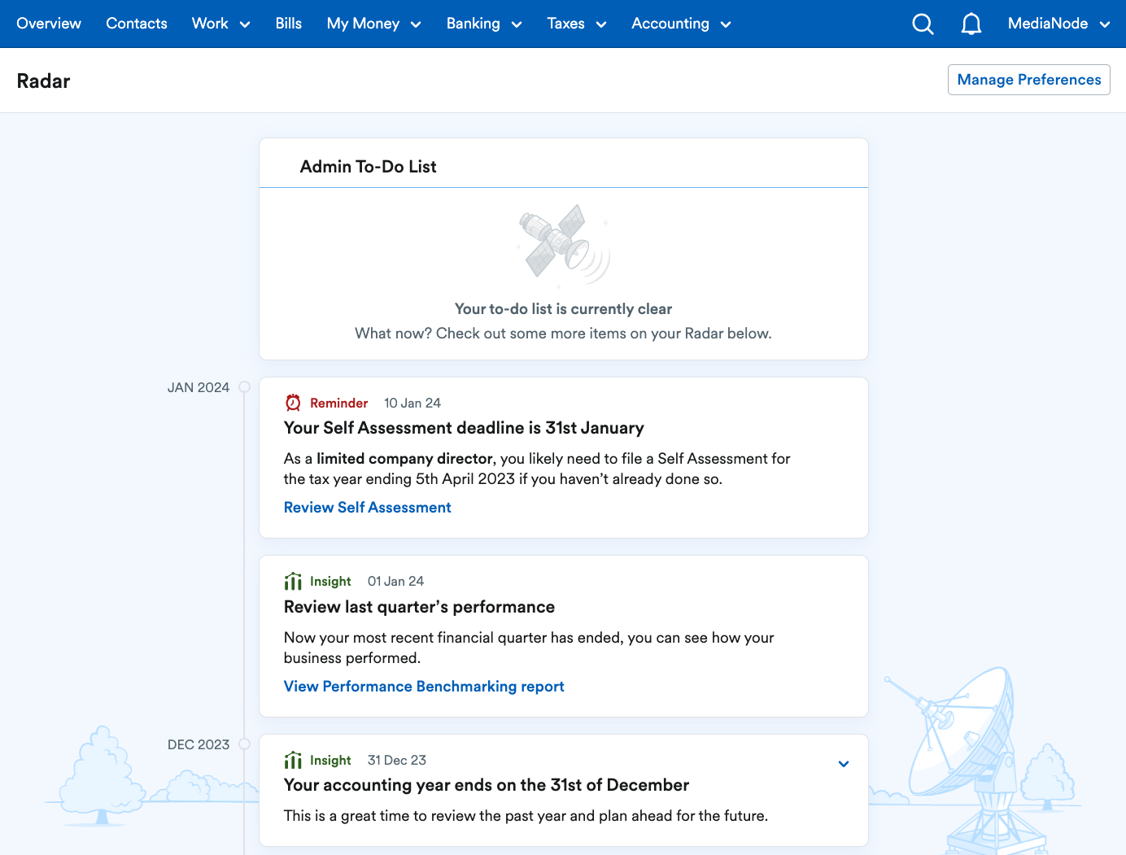Screen dimensions: 1126x855
Task: Click the Admin To-Do List header
Action: pos(368,166)
